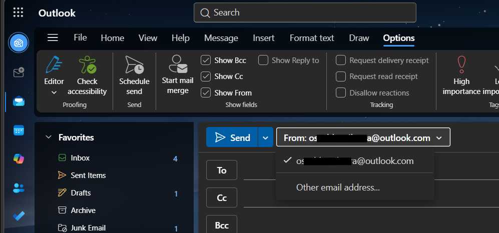Enable Disallow reactions checkbox

341,93
